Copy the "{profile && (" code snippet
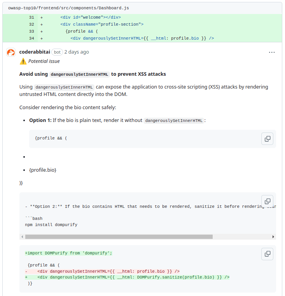 click(267, 139)
